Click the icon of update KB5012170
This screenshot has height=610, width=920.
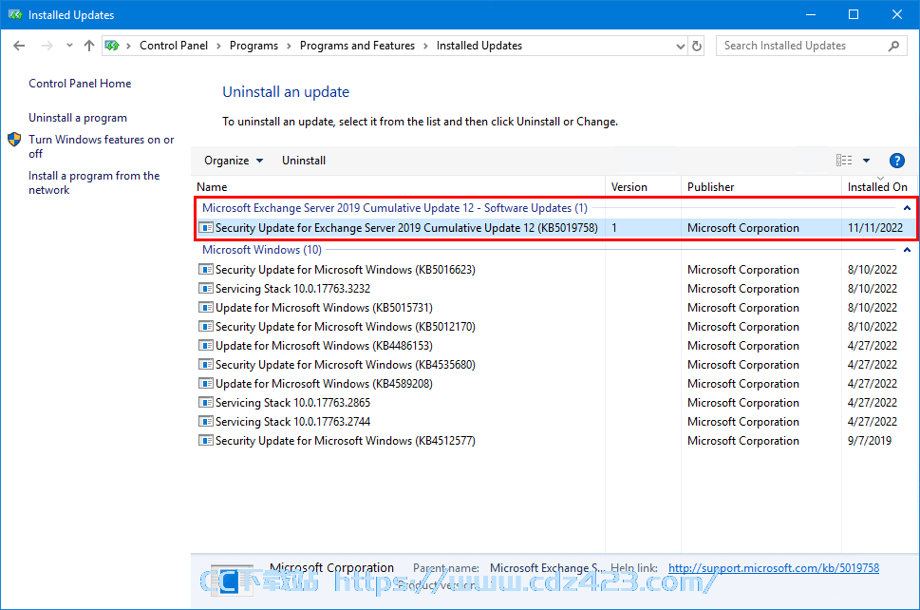205,327
